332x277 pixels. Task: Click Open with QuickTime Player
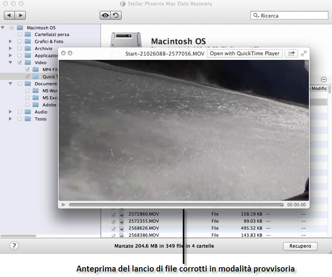coord(244,53)
